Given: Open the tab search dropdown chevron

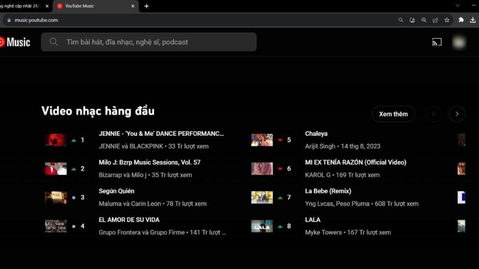Looking at the screenshot, I should tap(457, 5).
